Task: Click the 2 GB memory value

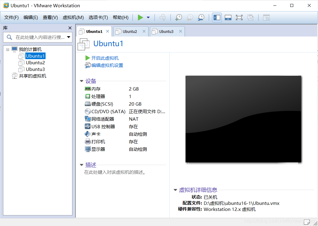Action: 134,89
